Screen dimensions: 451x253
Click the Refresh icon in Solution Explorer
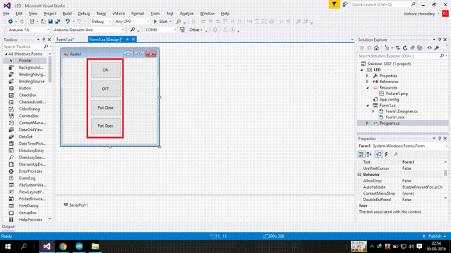405,48
